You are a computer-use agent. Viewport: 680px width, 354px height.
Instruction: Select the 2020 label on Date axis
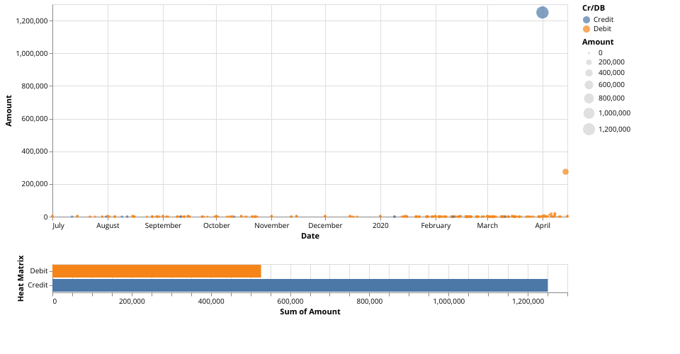[x=380, y=226]
